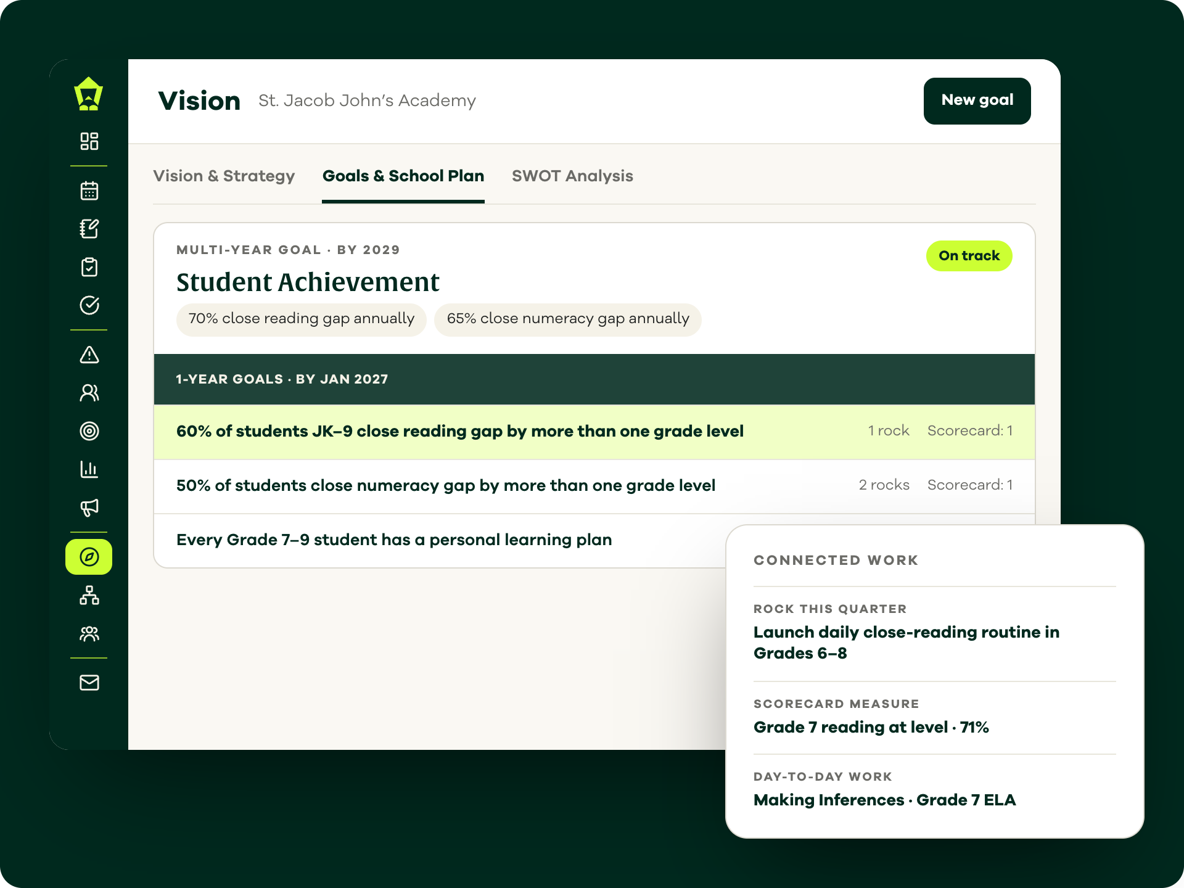The image size is (1184, 888).
Task: Click Scorecard: 1 on the numeracy goal row
Action: point(970,485)
